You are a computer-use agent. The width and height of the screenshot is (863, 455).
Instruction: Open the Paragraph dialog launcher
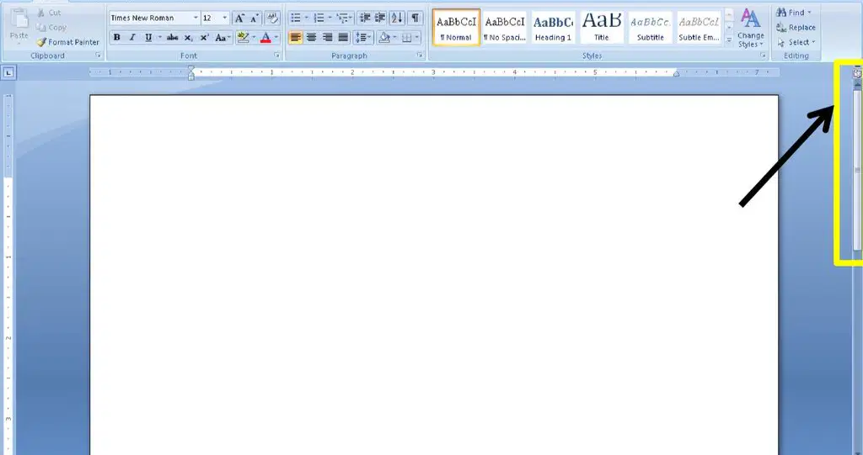[420, 56]
